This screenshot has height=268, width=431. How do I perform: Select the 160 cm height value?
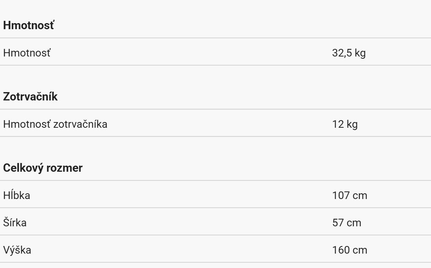click(x=350, y=250)
